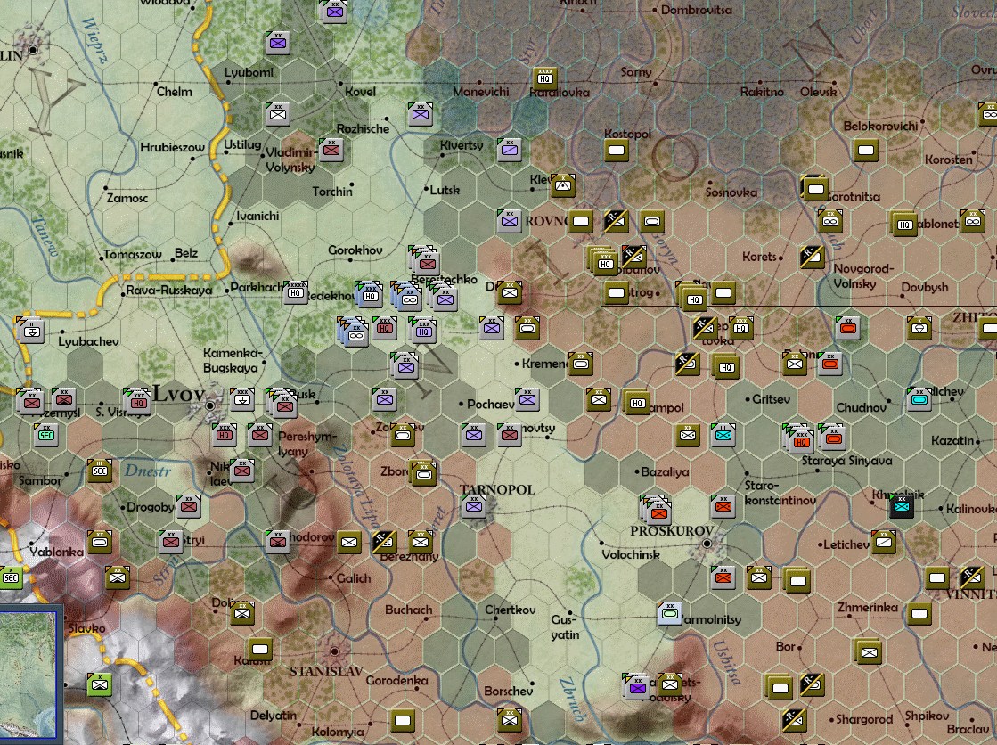Select the light blue unit at Yarmolnitsy
This screenshot has width=997, height=745.
click(x=669, y=613)
